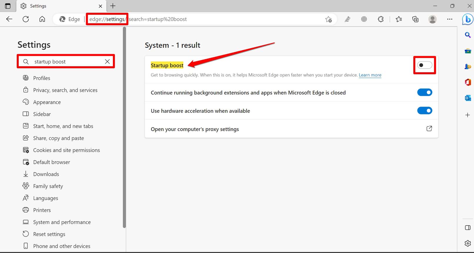The height and width of the screenshot is (253, 474).
Task: Click the settings menu vertical scrollbar
Action: pyautogui.click(x=124, y=127)
